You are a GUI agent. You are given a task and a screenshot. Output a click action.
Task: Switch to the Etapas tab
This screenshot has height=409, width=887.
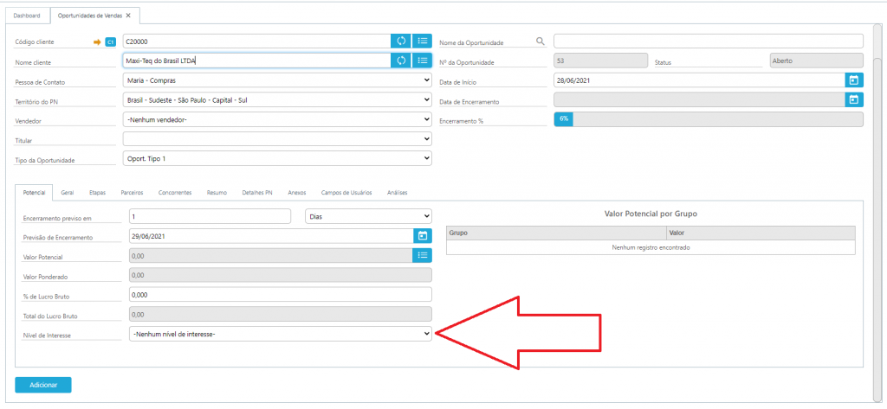click(x=96, y=192)
